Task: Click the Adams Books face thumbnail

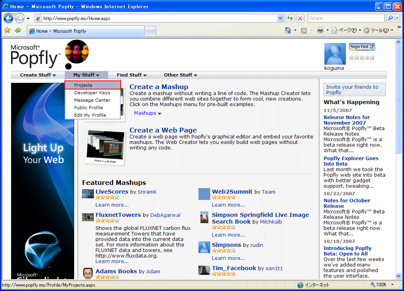Action: pyautogui.click(x=88, y=273)
